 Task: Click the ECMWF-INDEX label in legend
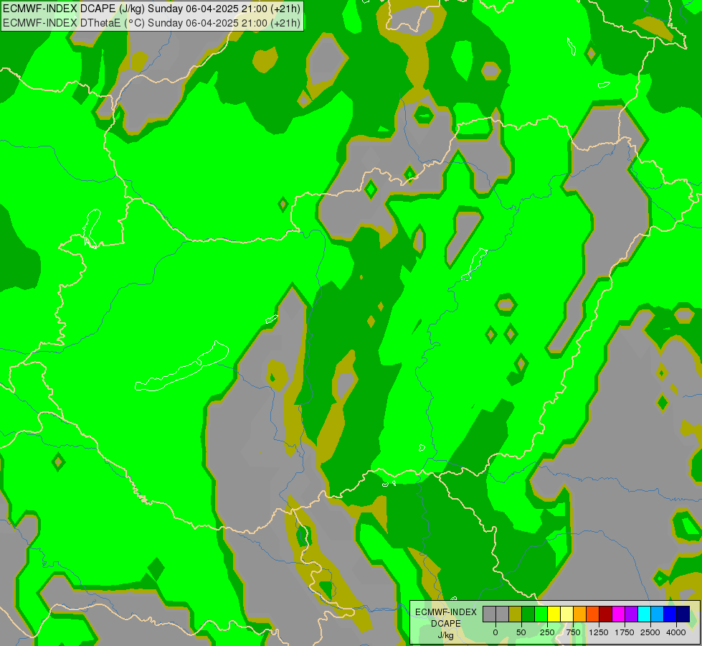click(x=446, y=612)
